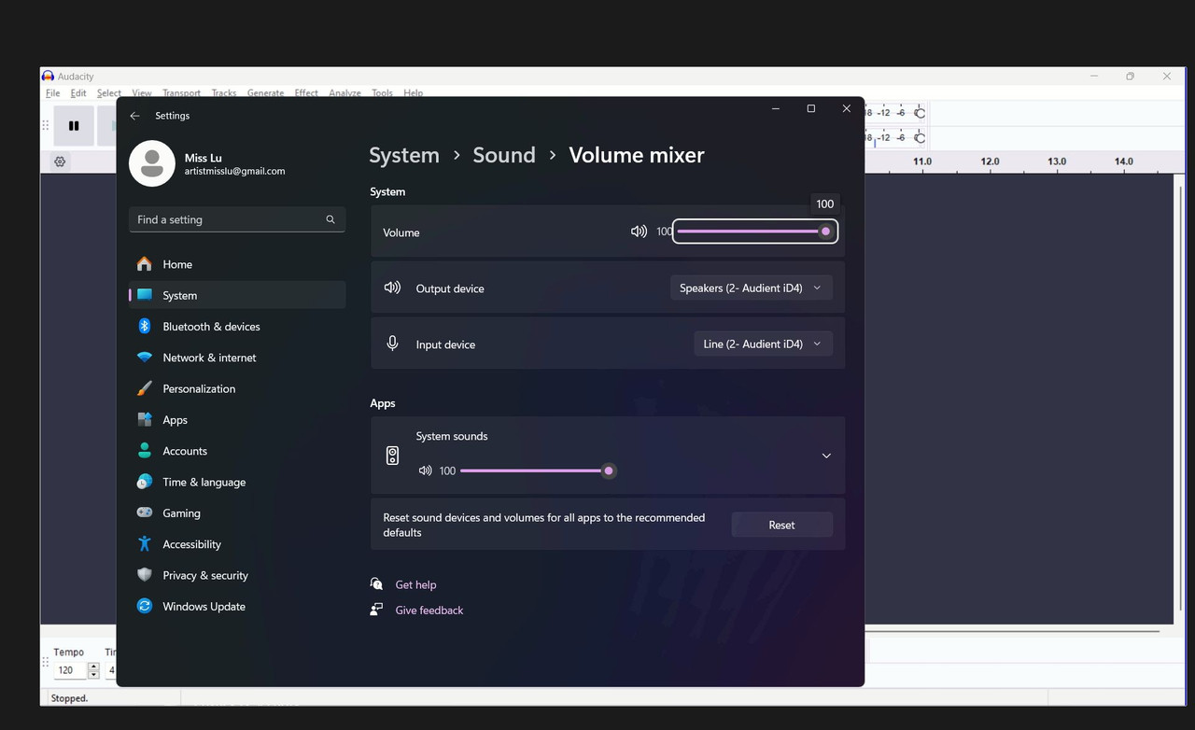The image size is (1195, 730).
Task: Click the System sounds volume slider thumb
Action: tap(609, 471)
